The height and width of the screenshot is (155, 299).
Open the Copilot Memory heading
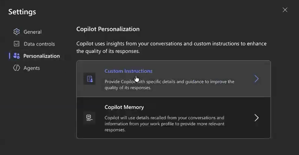(124, 107)
